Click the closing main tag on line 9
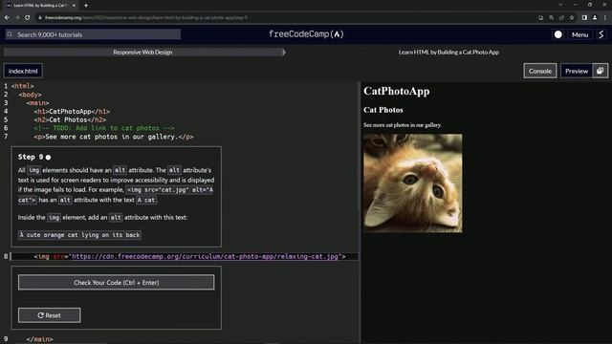The height and width of the screenshot is (344, 612). pos(39,339)
